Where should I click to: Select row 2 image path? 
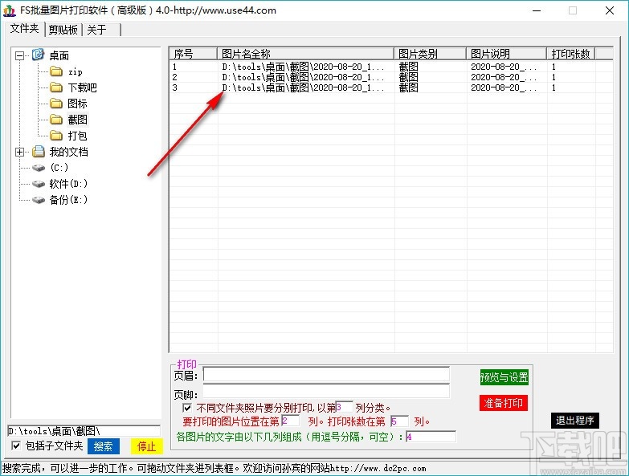[303, 77]
